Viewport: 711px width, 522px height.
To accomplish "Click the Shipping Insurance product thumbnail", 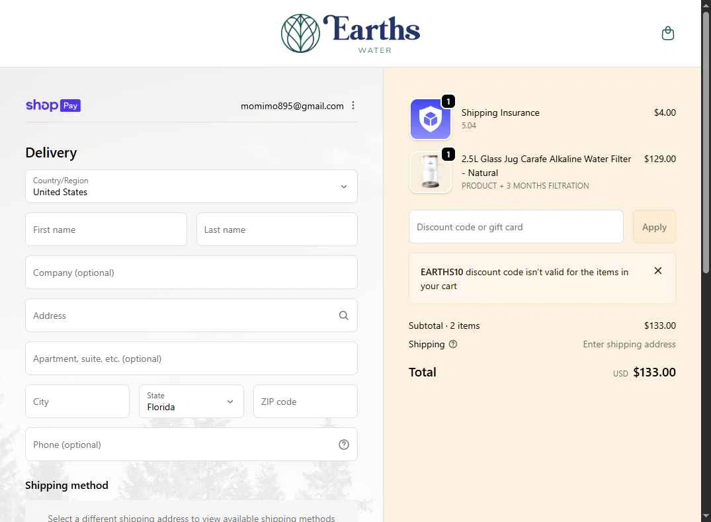I will pyautogui.click(x=431, y=119).
